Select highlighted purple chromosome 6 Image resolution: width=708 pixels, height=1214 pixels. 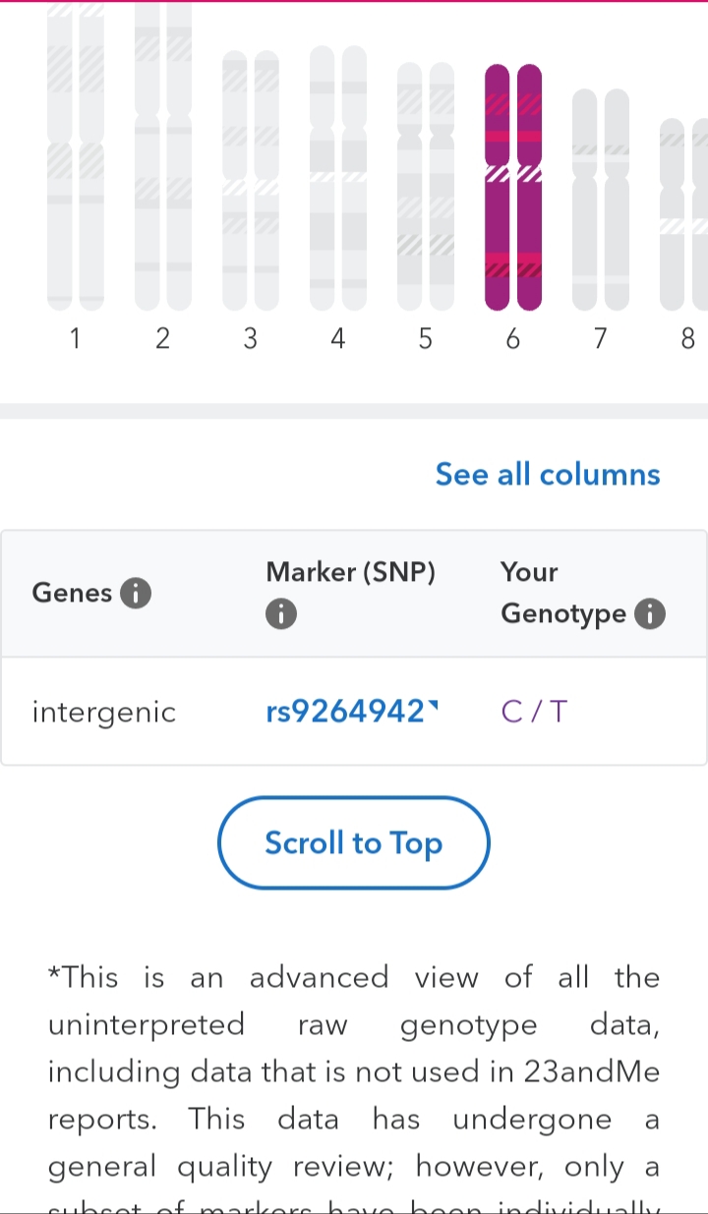point(513,187)
